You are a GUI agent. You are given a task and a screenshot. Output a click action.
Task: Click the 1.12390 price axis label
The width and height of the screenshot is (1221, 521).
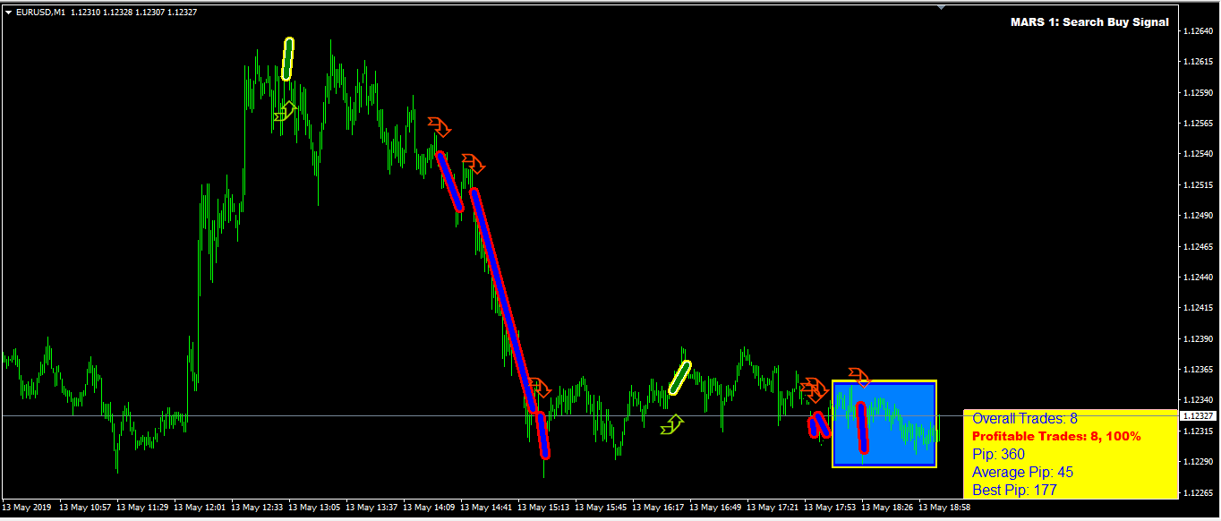click(x=1198, y=339)
